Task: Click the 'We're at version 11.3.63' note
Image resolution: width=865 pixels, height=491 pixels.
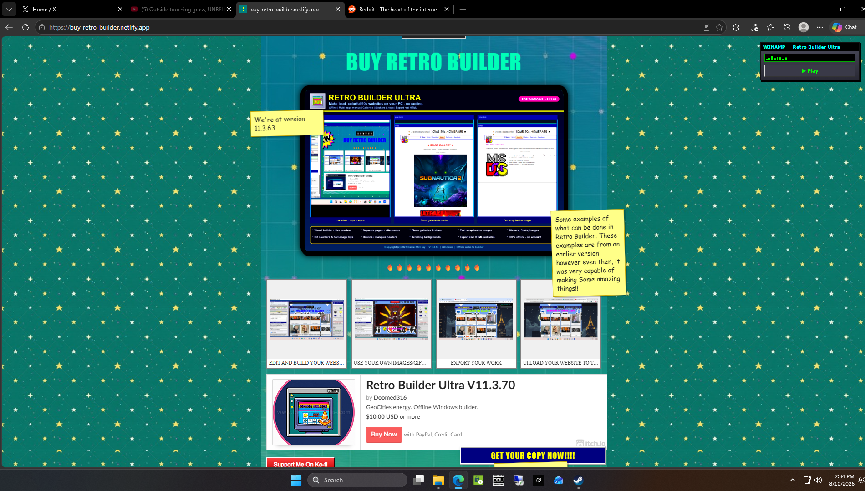Action: click(287, 124)
